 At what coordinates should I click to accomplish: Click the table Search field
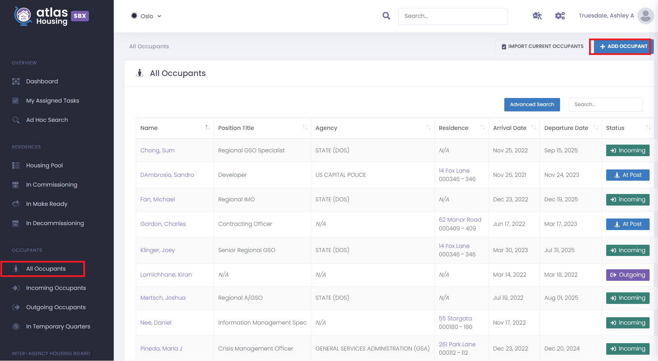(x=605, y=104)
